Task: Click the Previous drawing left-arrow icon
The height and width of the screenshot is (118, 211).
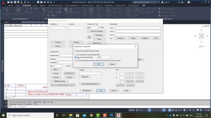Action: pos(45,2)
